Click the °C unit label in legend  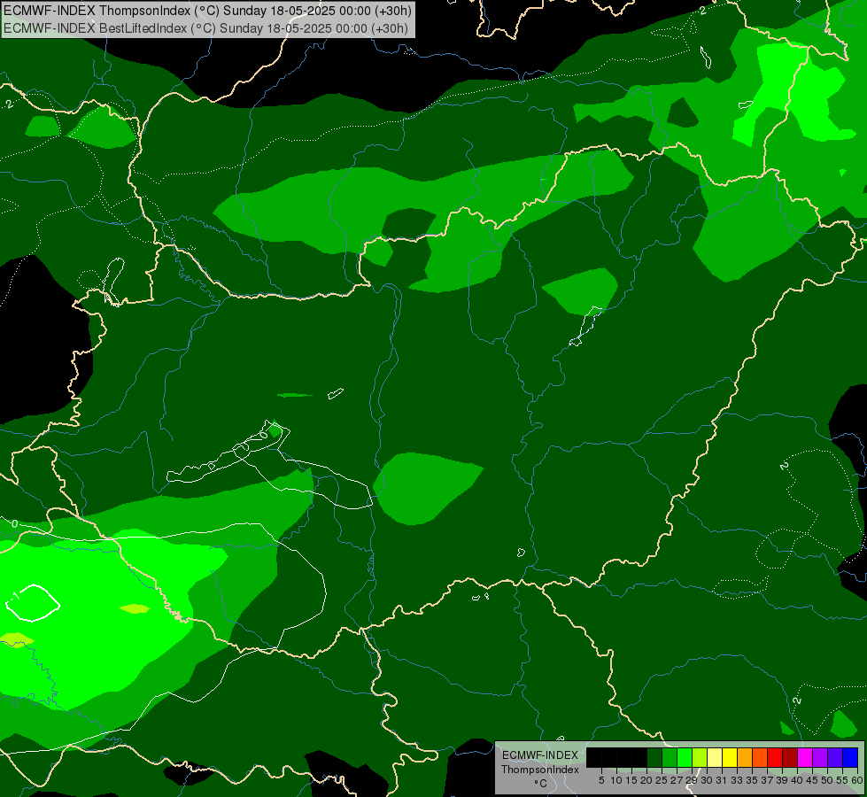(541, 784)
